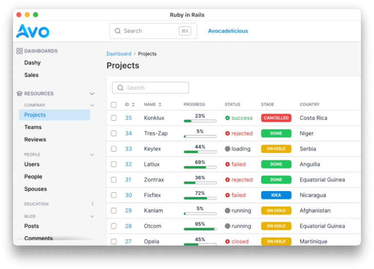Click the IDEA stage badge for Fixflex
The image size is (374, 269).
(276, 195)
